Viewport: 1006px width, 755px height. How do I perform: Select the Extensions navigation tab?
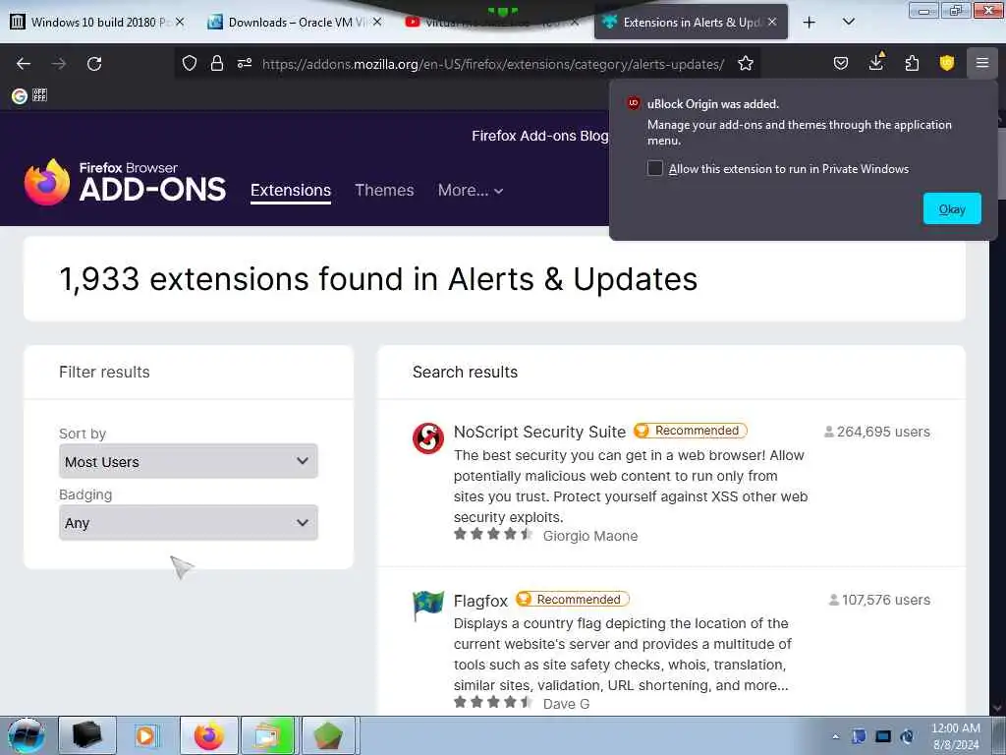(x=291, y=191)
